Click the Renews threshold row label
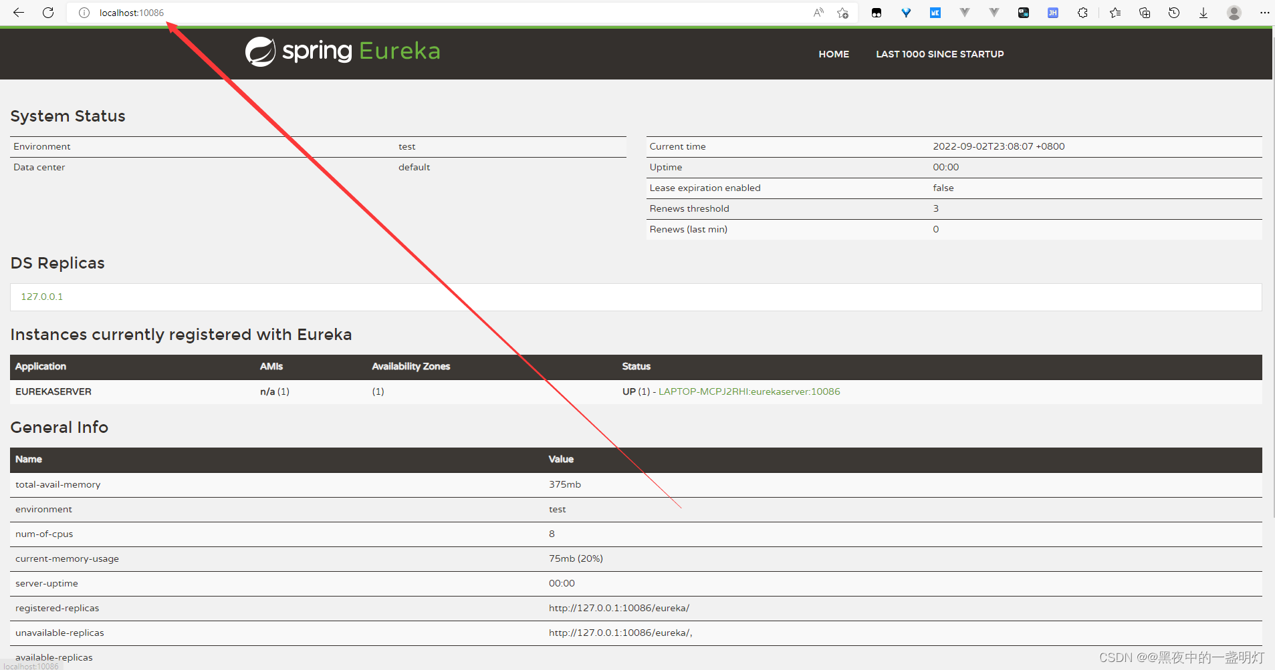Viewport: 1275px width, 670px height. coord(689,208)
